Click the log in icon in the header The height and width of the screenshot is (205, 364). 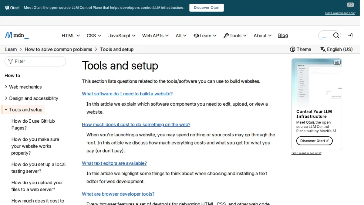point(350,36)
